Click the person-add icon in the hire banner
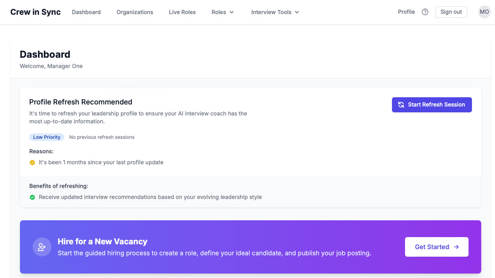This screenshot has height=278, width=495. tap(42, 247)
